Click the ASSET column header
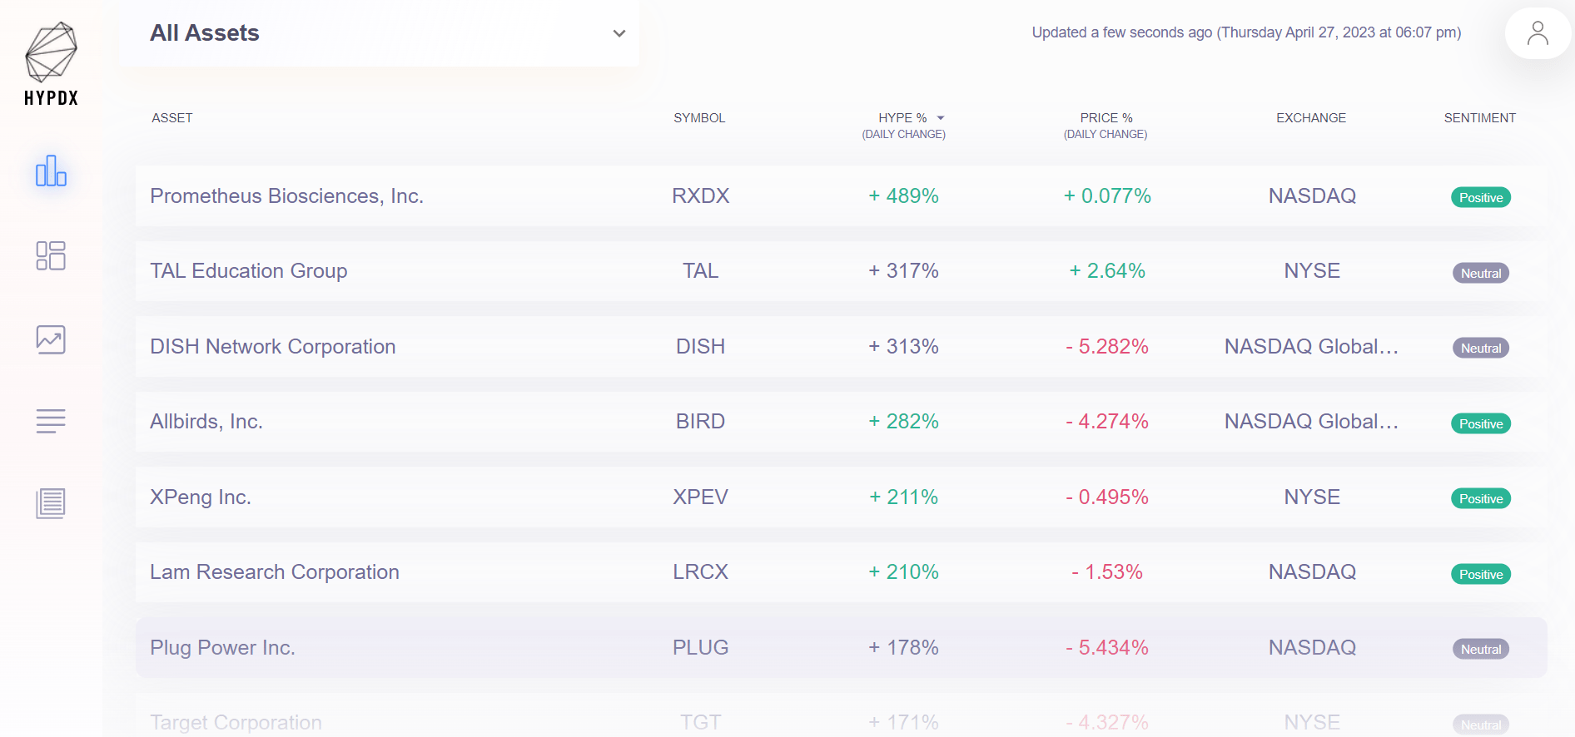This screenshot has width=1575, height=737. [172, 118]
